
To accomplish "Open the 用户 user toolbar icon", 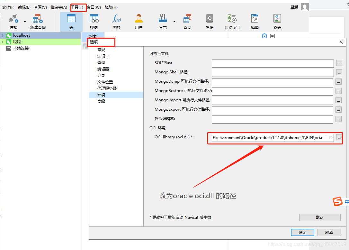I will (x=139, y=22).
